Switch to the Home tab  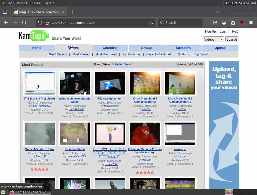coord(37,48)
